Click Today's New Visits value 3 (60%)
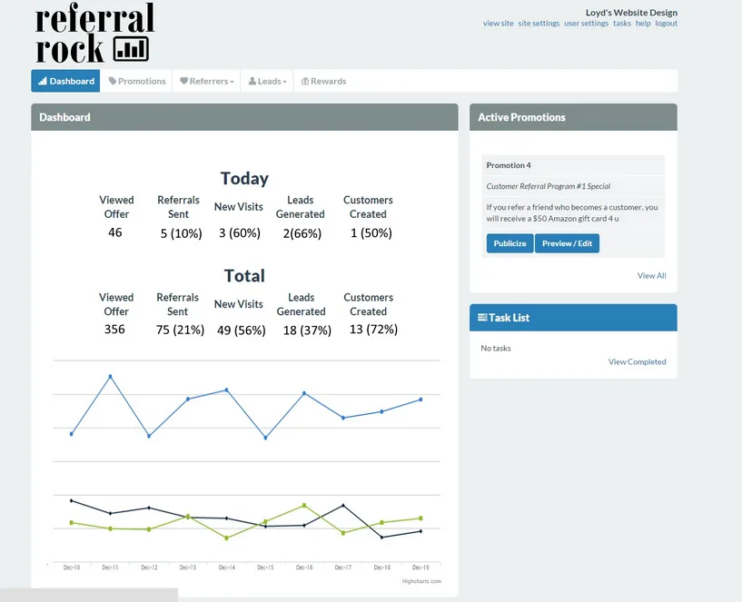The width and height of the screenshot is (742, 602). pyautogui.click(x=240, y=232)
